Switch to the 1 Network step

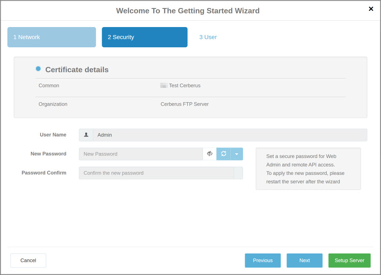[x=51, y=37]
